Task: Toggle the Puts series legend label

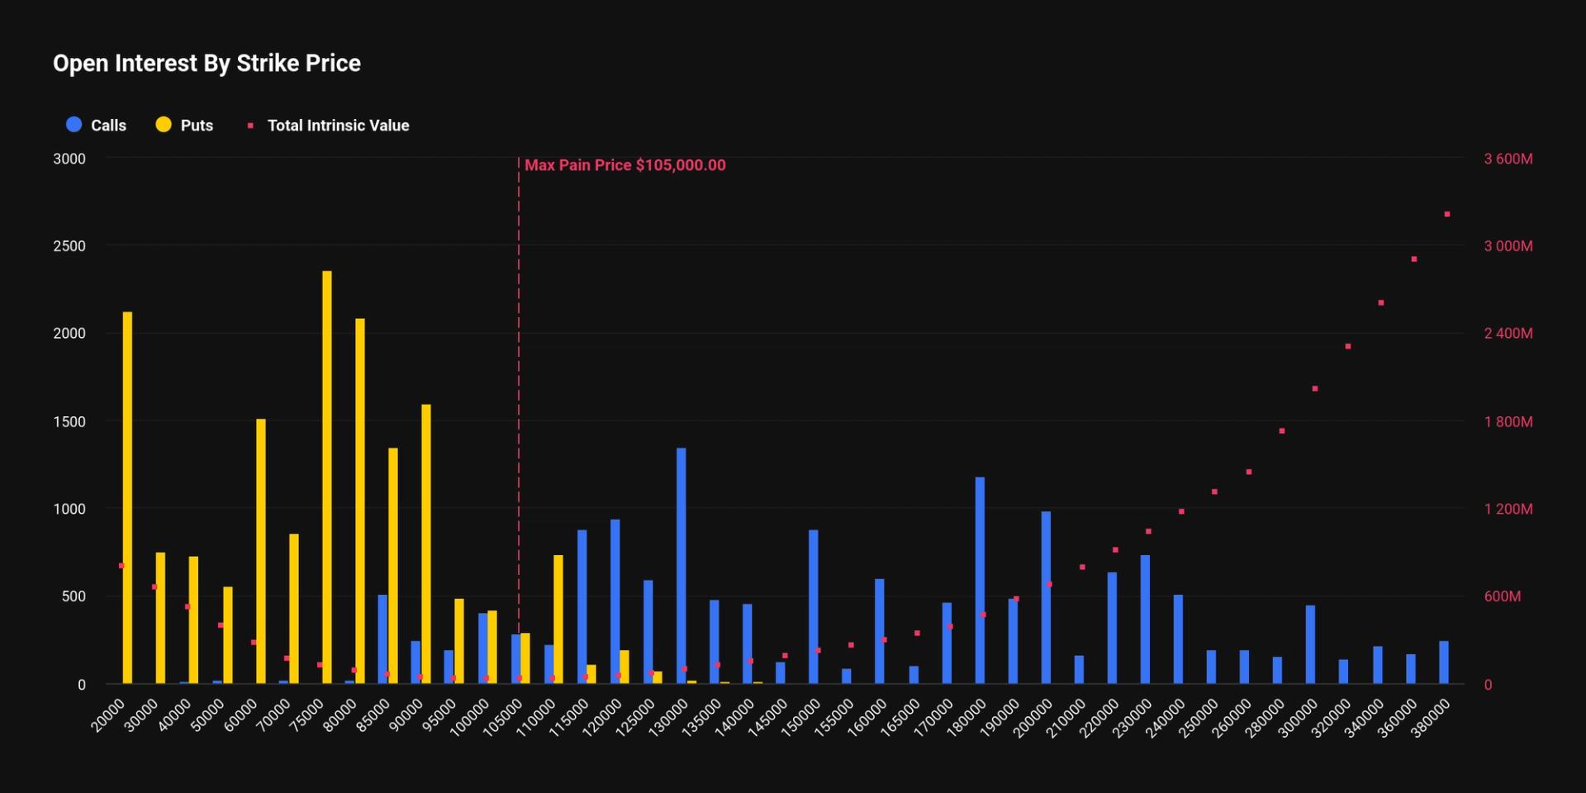Action: point(197,126)
